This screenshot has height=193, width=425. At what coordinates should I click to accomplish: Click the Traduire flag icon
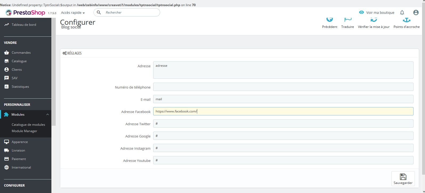[x=348, y=20]
